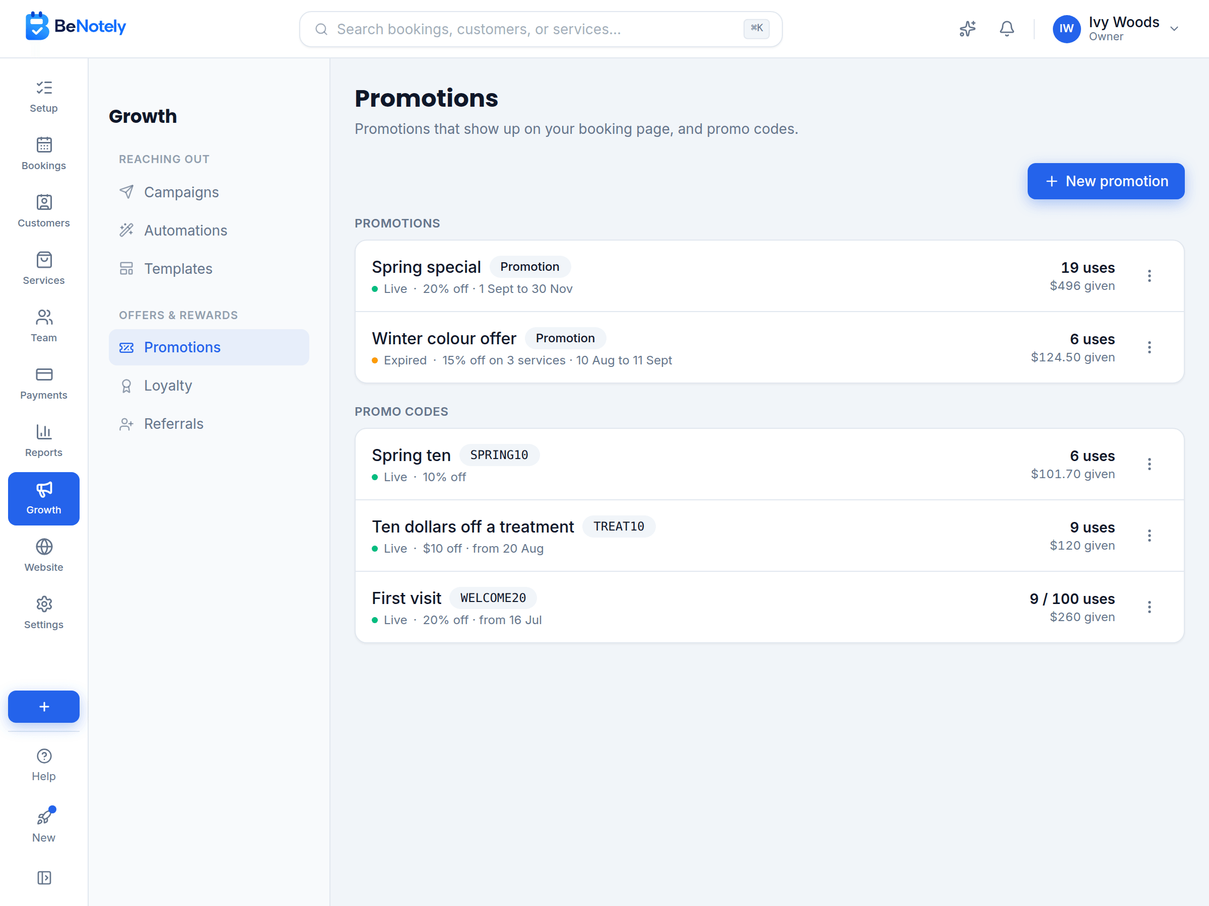Click the blue plus quick-add button
The height and width of the screenshot is (906, 1209).
tap(44, 707)
